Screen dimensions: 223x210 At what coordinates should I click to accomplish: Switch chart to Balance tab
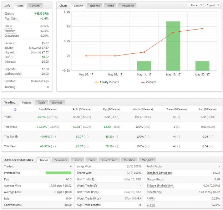pos(95,6)
